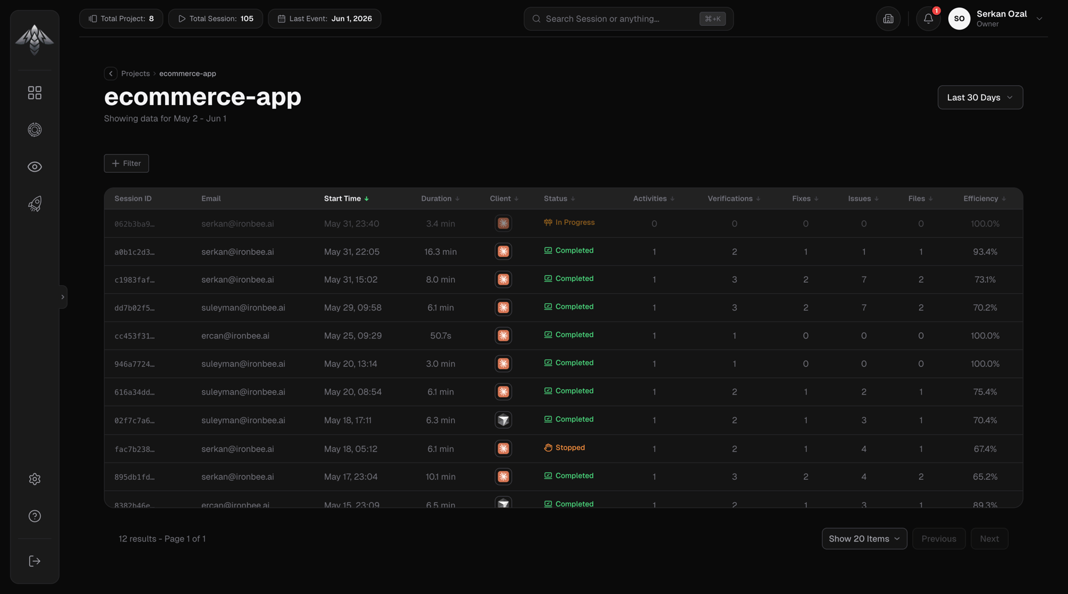The image size is (1068, 594).
Task: Click the Ironbee logo in the sidebar
Action: (x=35, y=40)
